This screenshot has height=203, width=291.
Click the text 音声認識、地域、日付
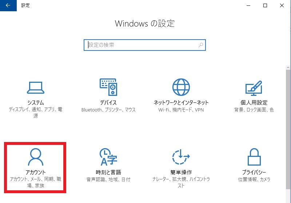(108, 179)
